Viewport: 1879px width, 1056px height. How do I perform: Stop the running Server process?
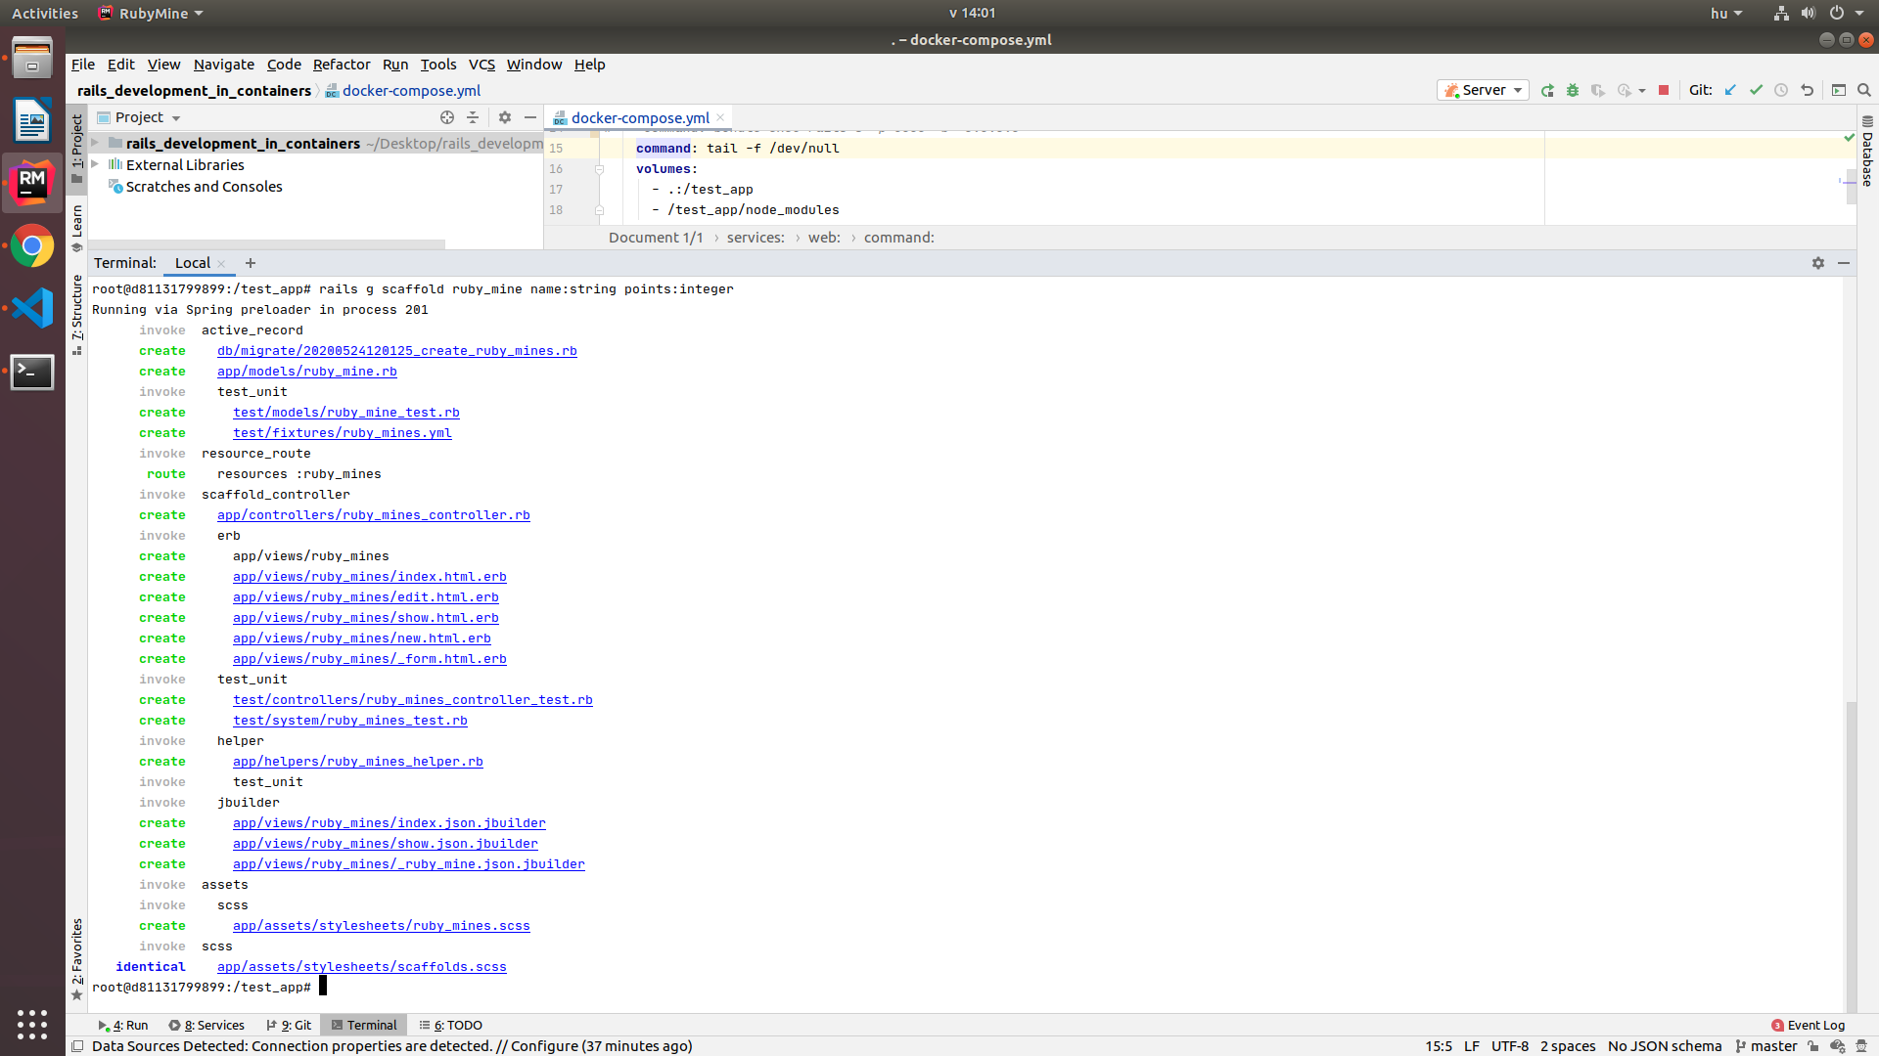pos(1664,90)
